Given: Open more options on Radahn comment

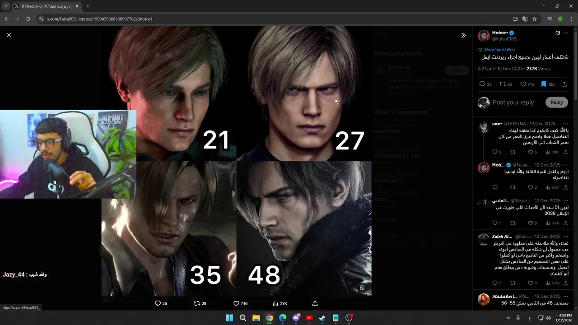Looking at the screenshot, I should (566, 297).
